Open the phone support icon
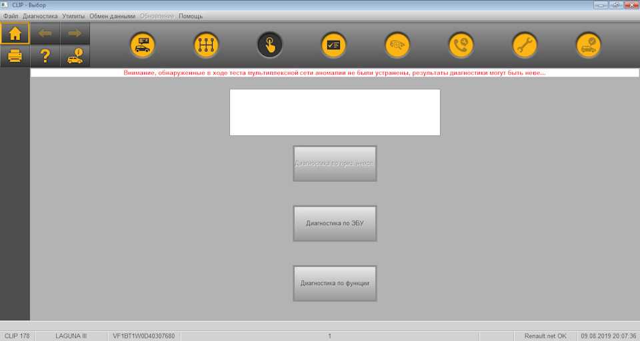This screenshot has height=341, width=640. (x=461, y=45)
